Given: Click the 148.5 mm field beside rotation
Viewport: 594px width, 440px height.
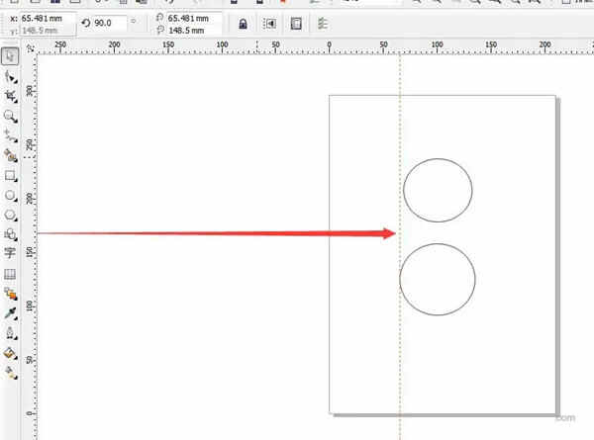Looking at the screenshot, I should (x=190, y=30).
